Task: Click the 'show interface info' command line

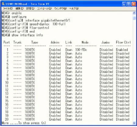Action: pos(22,35)
